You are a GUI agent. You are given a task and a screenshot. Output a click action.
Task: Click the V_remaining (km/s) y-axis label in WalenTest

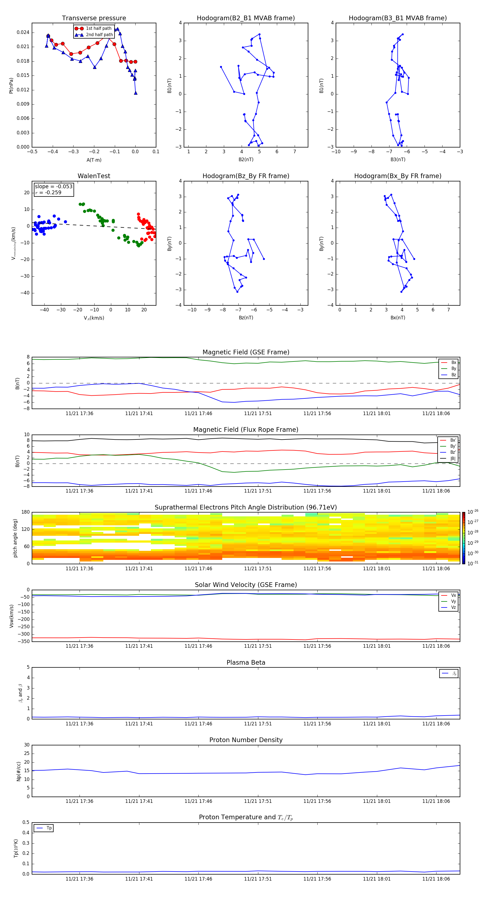coord(13,243)
